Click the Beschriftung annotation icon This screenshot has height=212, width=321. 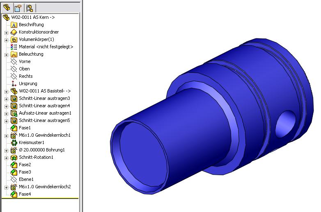(x=14, y=25)
